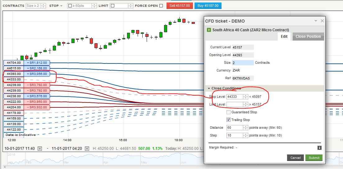Adjust the toolbar Limit stepper arrows
Screen dimensions: 343x169
click(130, 6)
